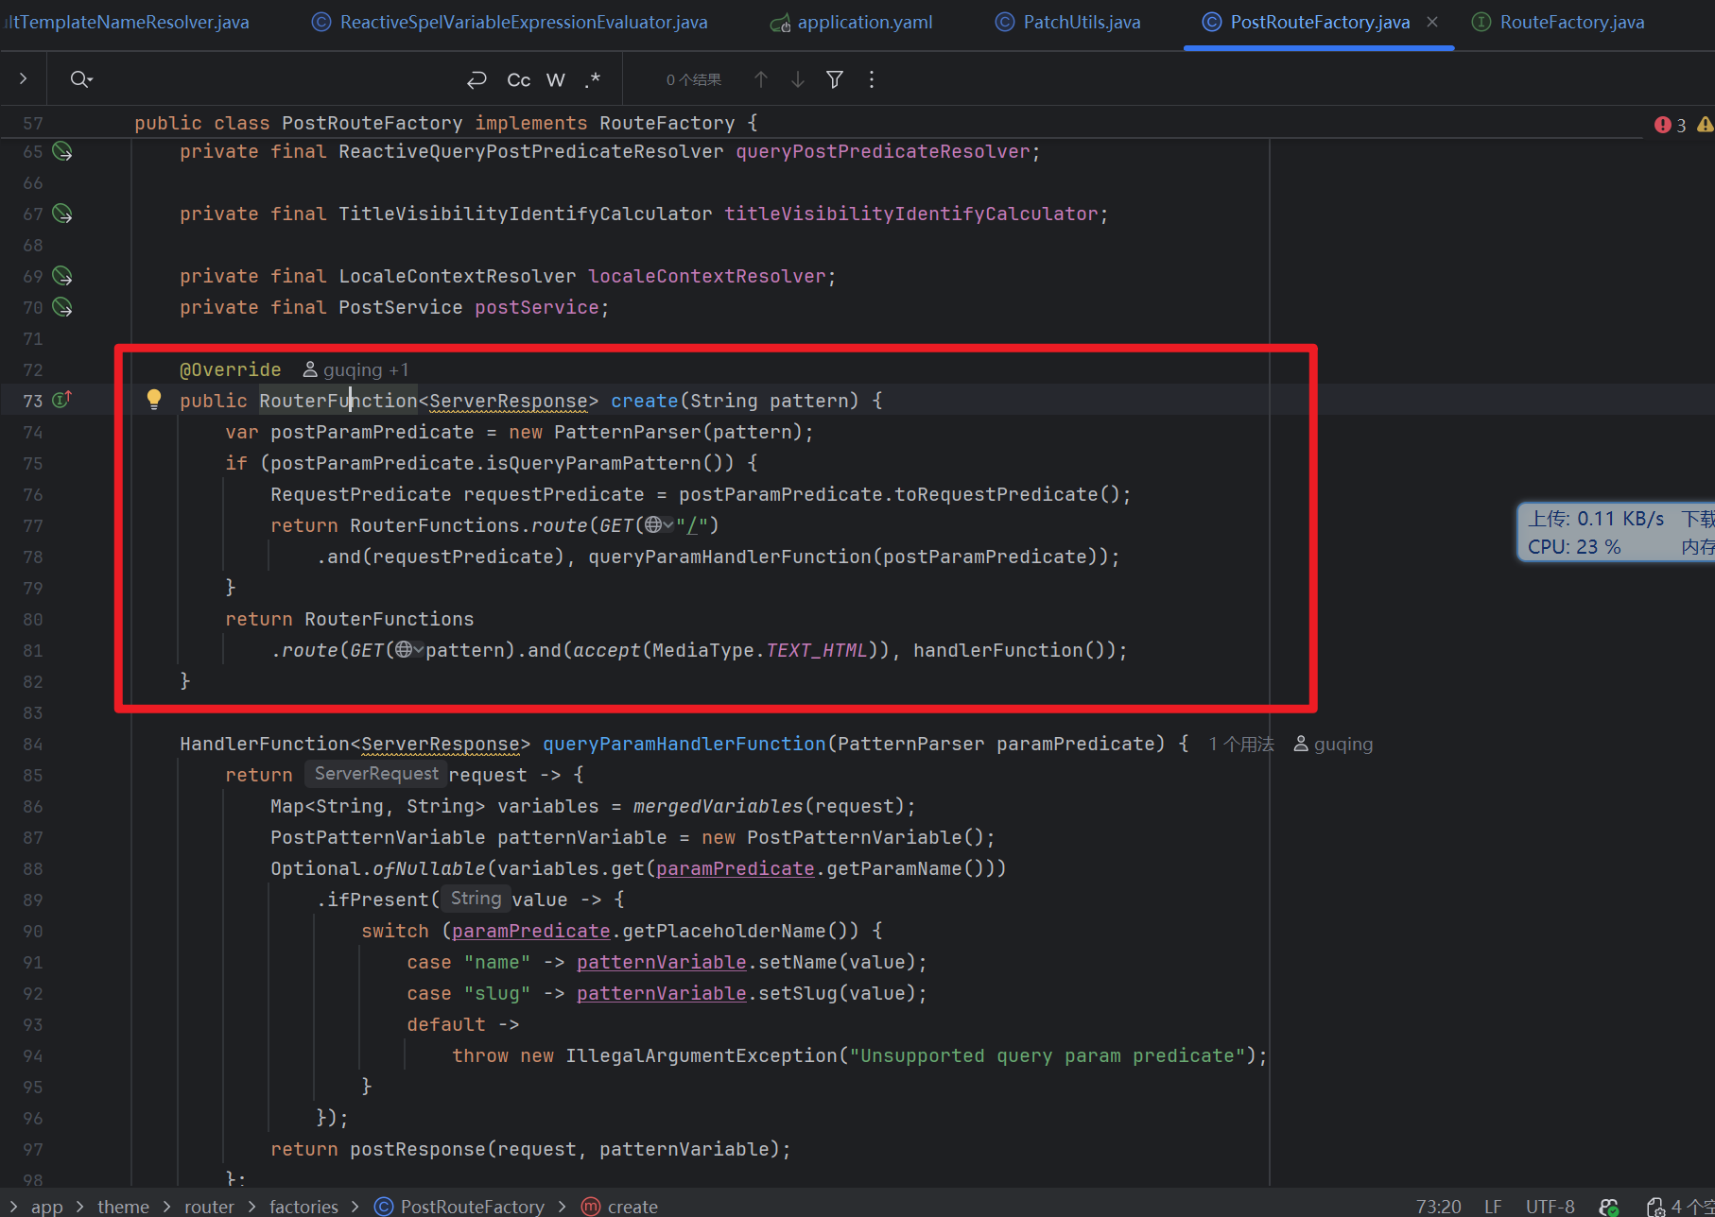Go to previous search occurrence arrow
This screenshot has height=1217, width=1715.
click(761, 80)
